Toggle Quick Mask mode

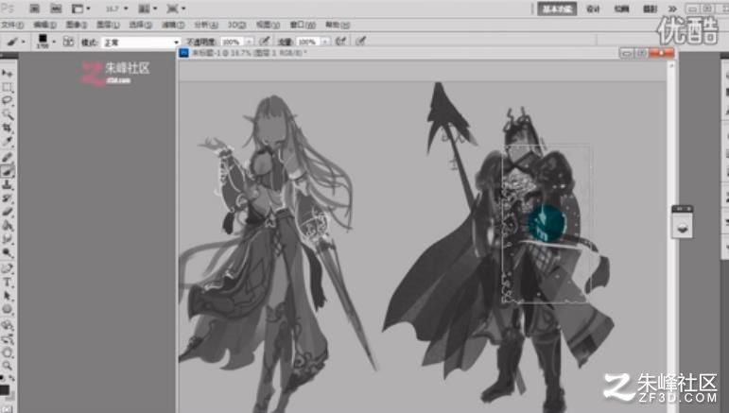click(x=7, y=409)
